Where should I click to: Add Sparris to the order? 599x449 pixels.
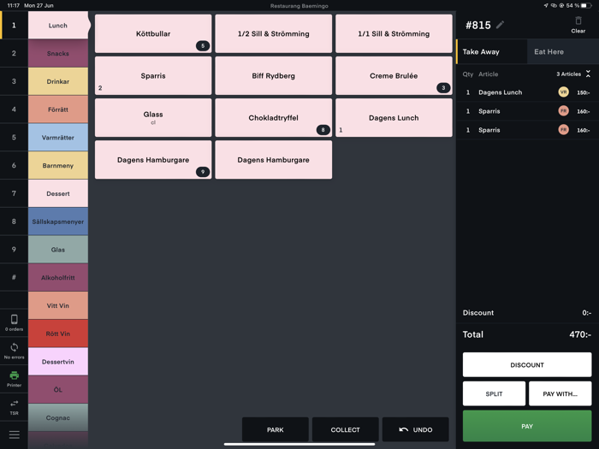click(x=153, y=75)
